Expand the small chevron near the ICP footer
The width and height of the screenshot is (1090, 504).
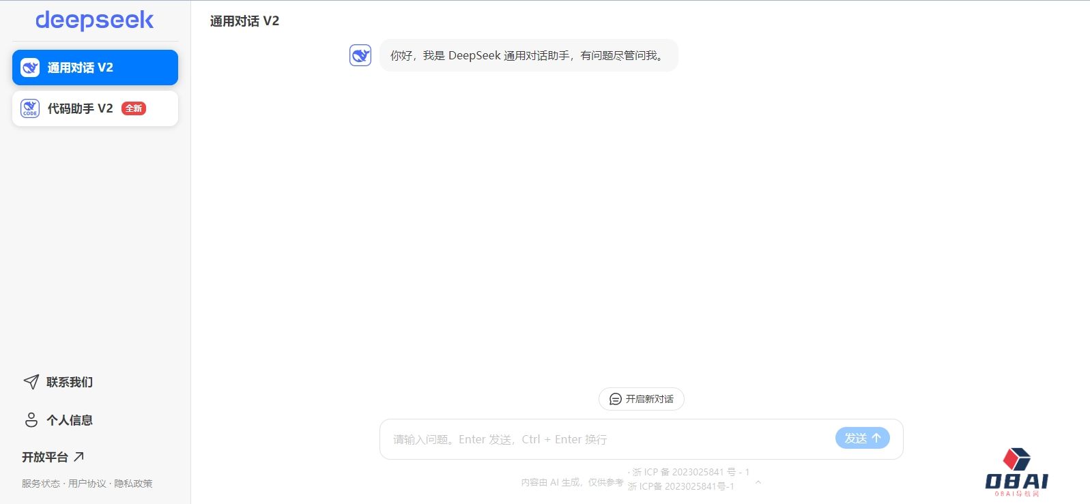758,483
